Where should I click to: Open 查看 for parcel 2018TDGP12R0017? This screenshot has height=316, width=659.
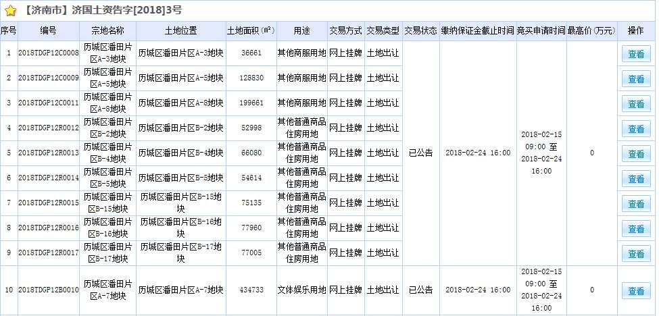pos(635,254)
